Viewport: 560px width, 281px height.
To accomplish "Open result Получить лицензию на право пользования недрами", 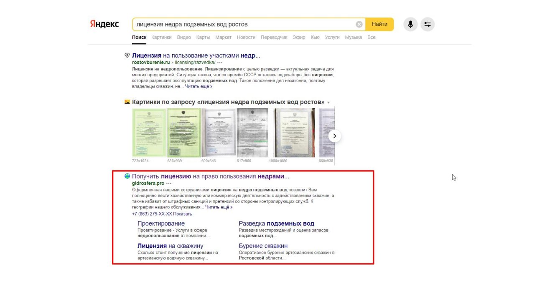I will pos(211,176).
